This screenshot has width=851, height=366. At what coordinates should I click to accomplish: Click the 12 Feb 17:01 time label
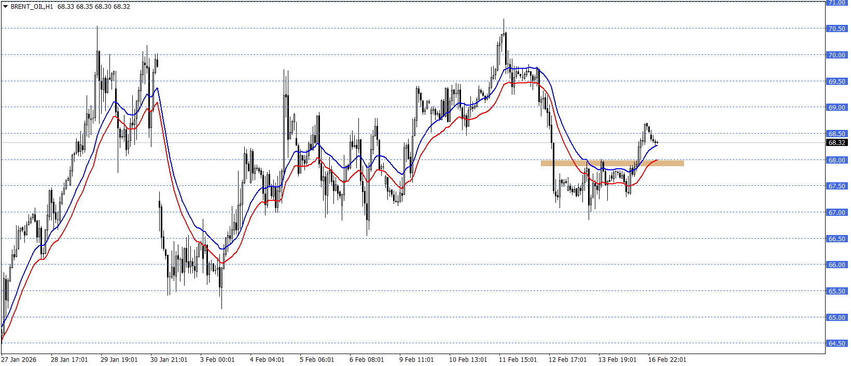coord(568,360)
